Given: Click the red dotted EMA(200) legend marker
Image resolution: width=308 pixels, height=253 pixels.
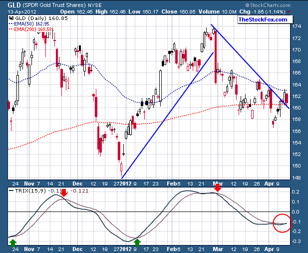Looking at the screenshot, I should pyautogui.click(x=11, y=29).
